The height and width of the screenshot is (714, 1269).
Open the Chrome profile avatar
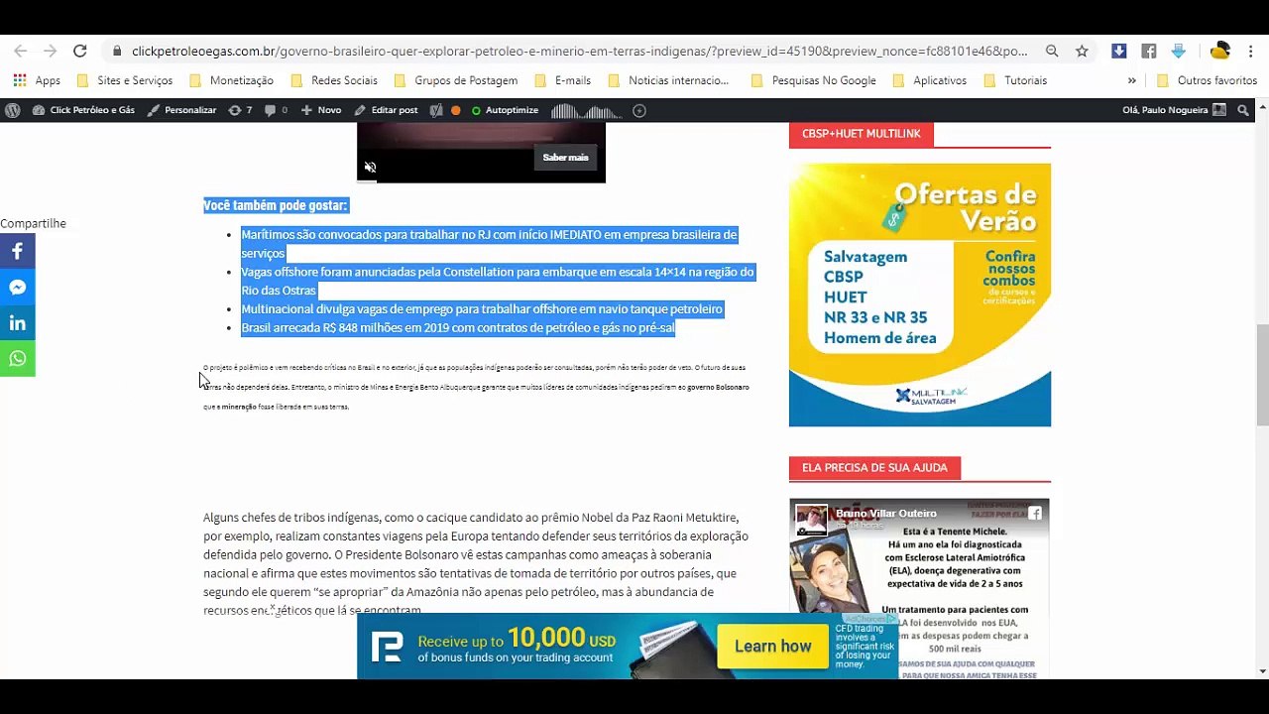1220,52
